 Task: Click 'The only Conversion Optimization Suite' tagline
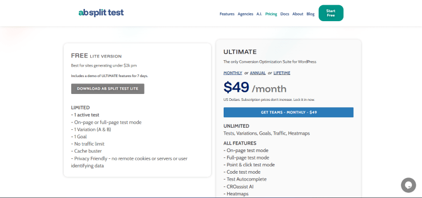[270, 62]
